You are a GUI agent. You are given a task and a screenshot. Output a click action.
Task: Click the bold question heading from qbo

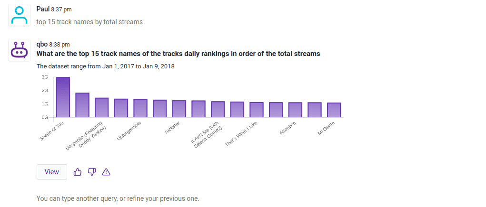pos(178,54)
